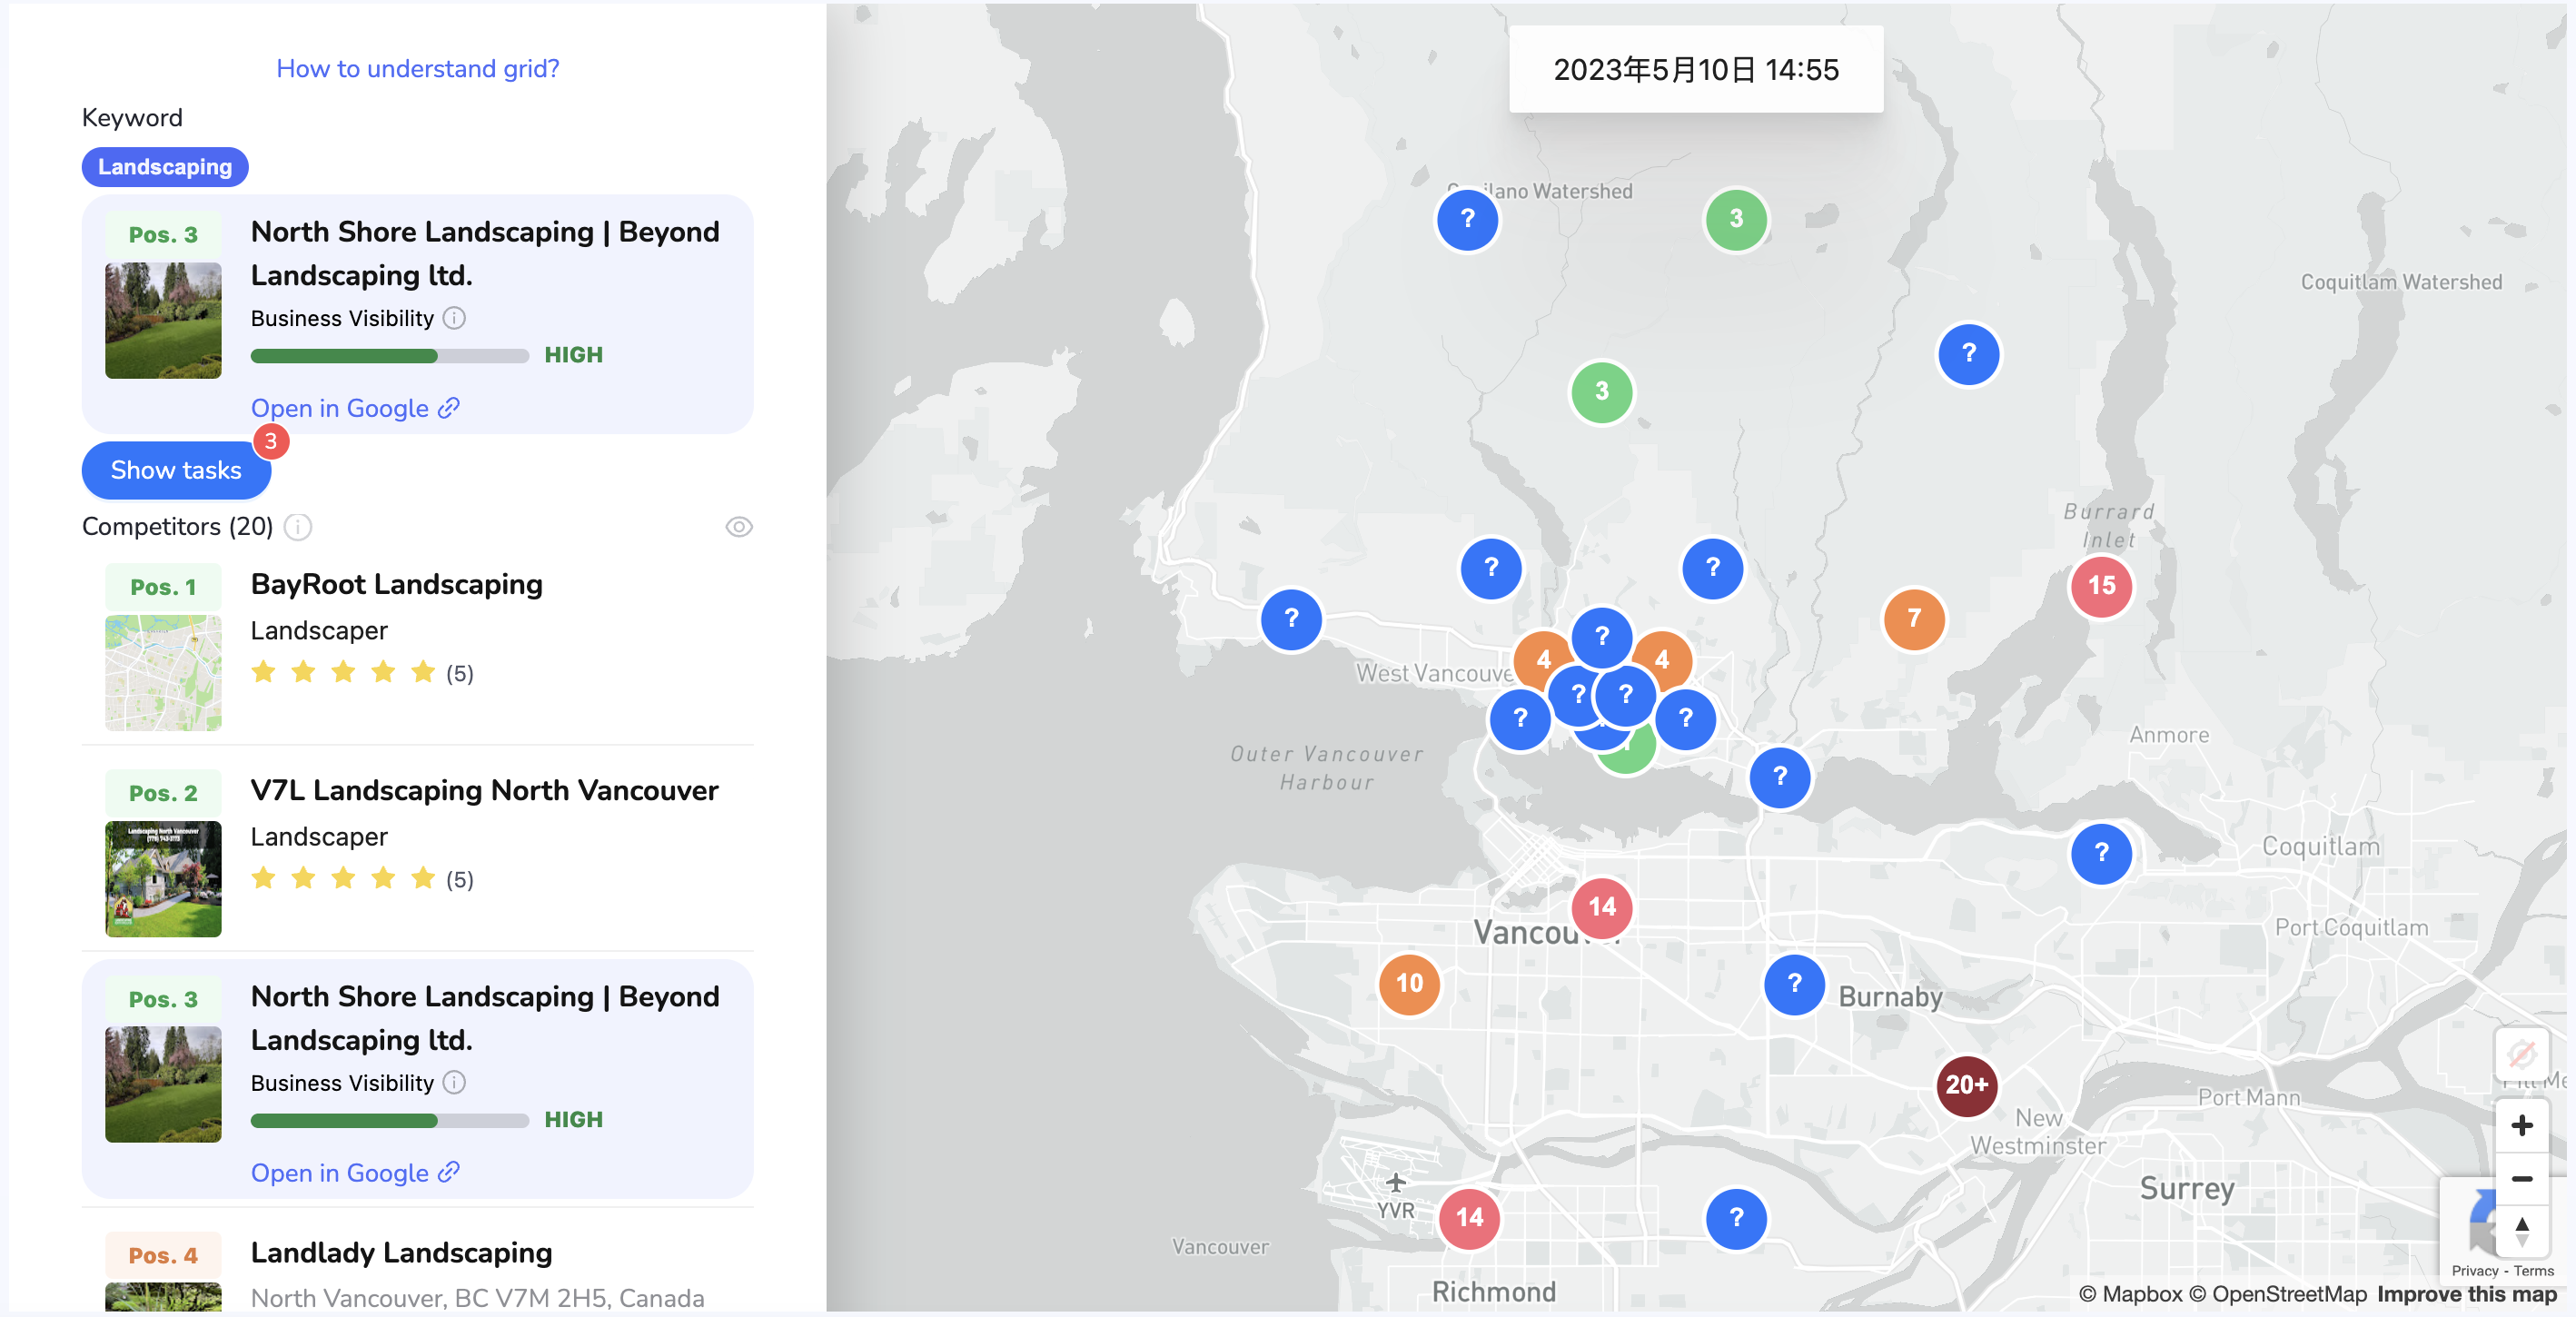Viewport: 2576px width, 1317px height.
Task: Toggle competitors visibility eye icon
Action: click(739, 527)
